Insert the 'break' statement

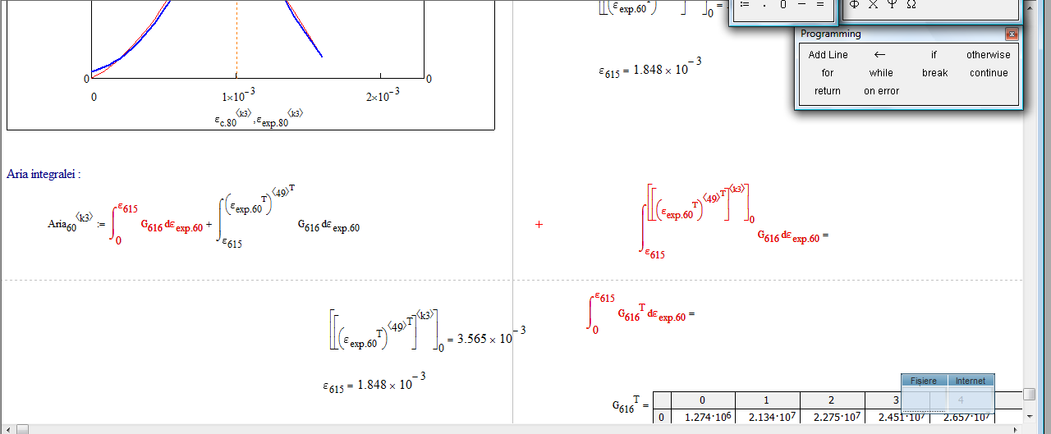coord(934,73)
